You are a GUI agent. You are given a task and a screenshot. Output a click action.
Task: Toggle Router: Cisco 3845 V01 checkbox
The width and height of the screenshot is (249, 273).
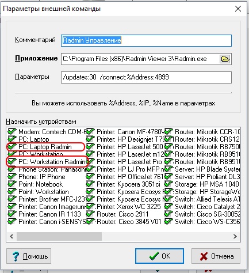point(90,222)
